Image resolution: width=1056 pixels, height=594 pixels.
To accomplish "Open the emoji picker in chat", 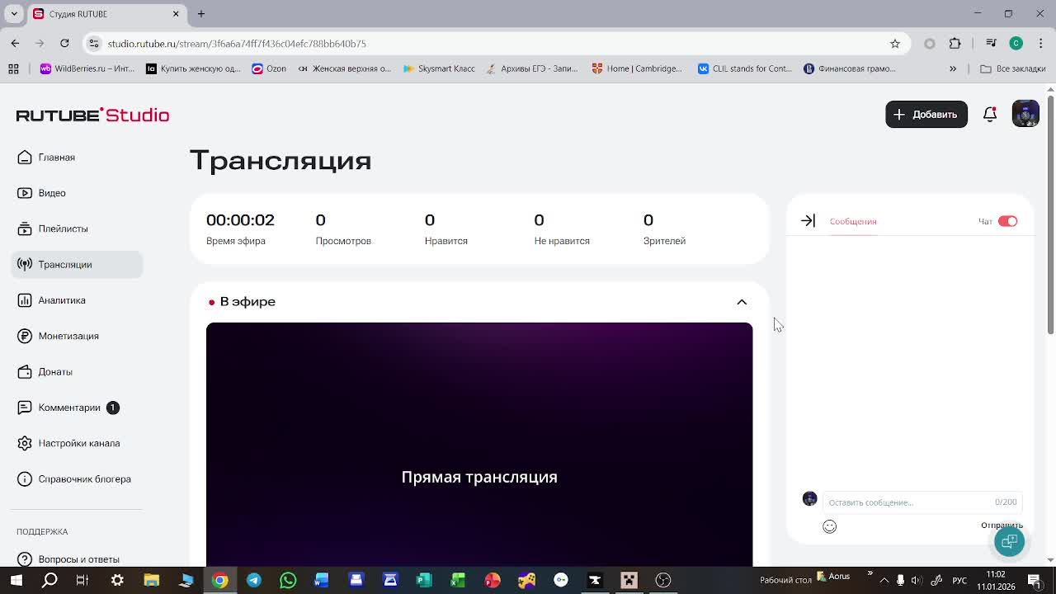I will click(829, 526).
